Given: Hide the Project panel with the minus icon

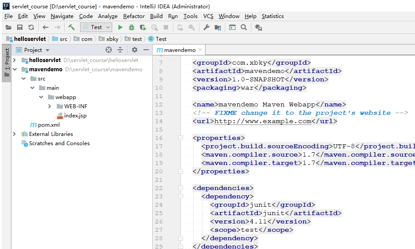Looking at the screenshot, I should tap(146, 50).
